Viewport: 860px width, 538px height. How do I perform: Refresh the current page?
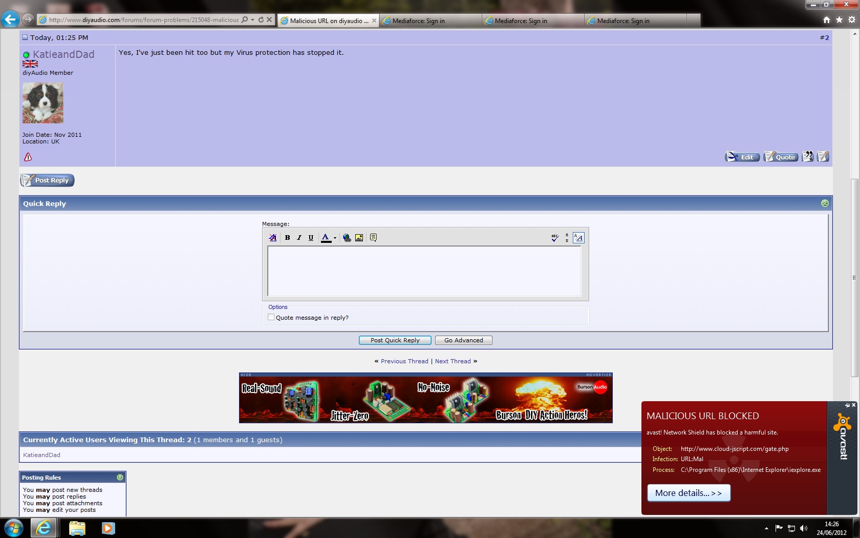[x=261, y=19]
